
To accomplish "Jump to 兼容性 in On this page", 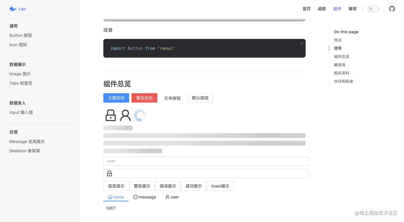I will pyautogui.click(x=340, y=65).
